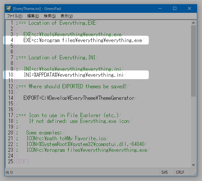Viewport: 202px width, 181px height.
Task: Open the 表示(V) menu
Action: tap(67, 16)
